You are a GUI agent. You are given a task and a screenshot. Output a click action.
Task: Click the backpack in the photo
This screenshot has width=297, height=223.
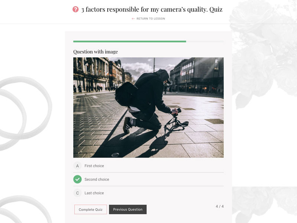[x=126, y=94]
